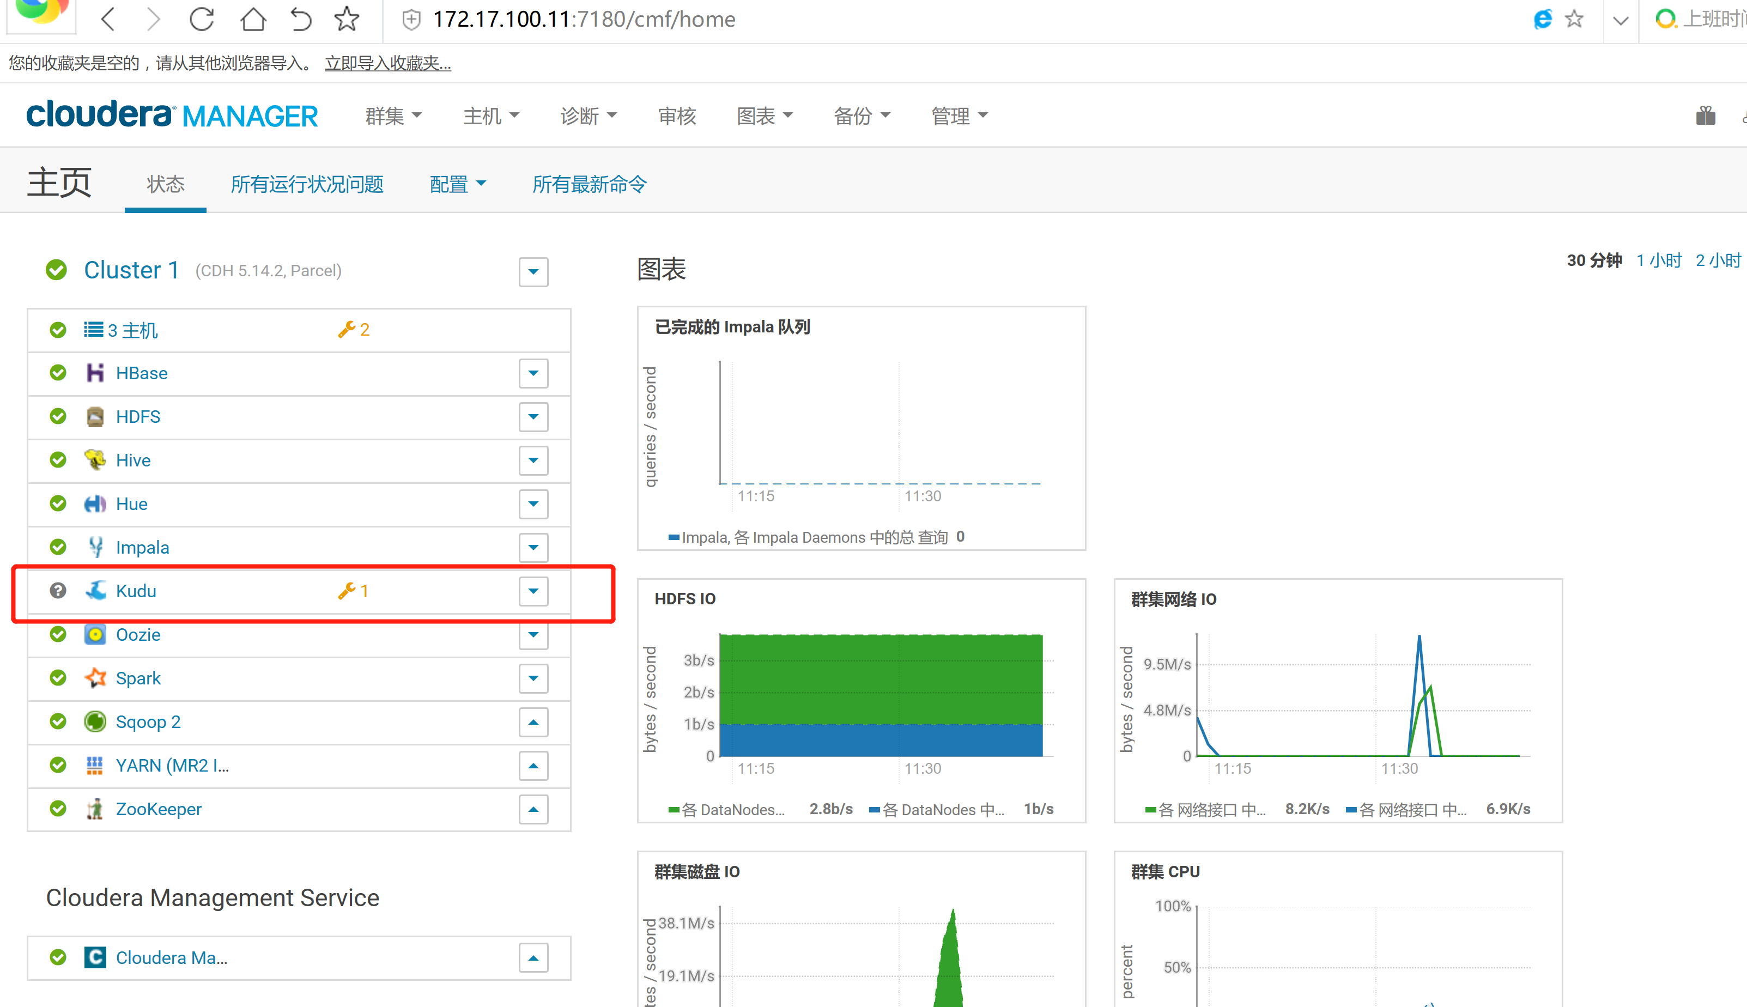This screenshot has width=1747, height=1007.
Task: Click the Sqoop 2 service icon
Action: point(95,721)
